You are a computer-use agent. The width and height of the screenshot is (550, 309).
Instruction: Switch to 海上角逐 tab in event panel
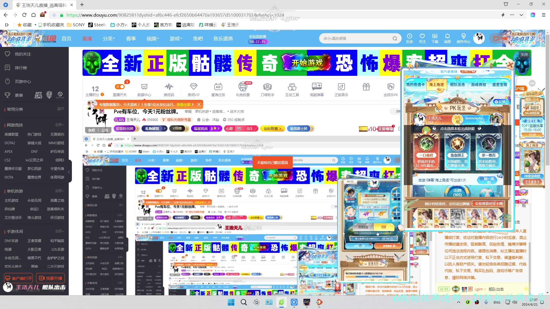(x=437, y=85)
